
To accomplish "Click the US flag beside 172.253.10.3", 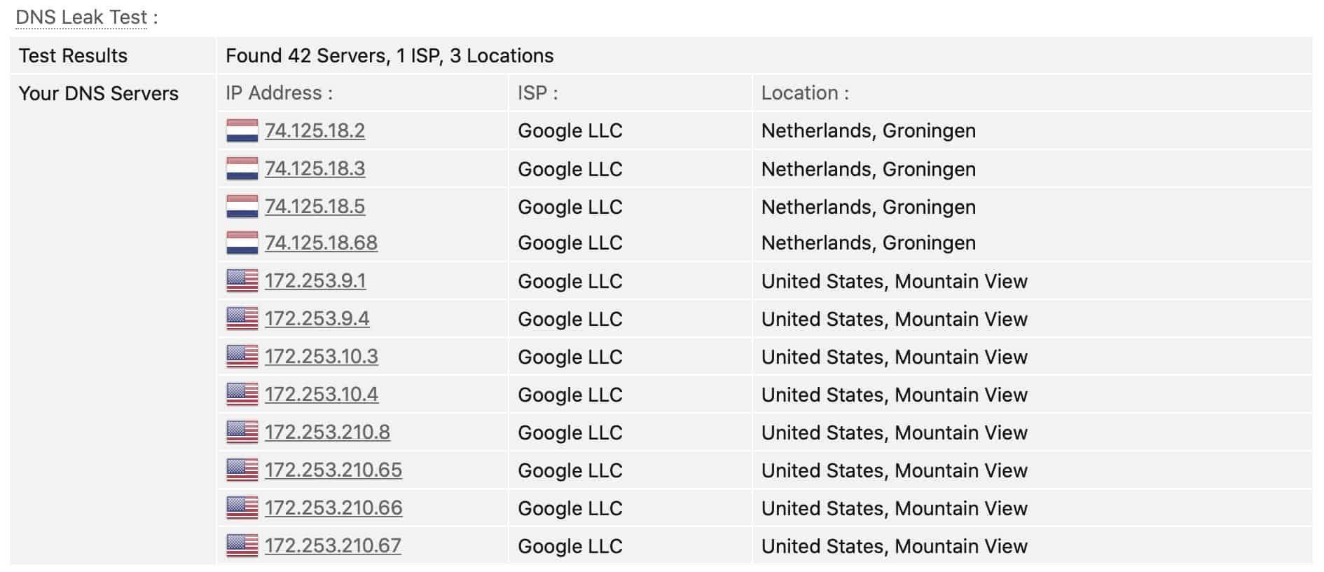I will 242,357.
